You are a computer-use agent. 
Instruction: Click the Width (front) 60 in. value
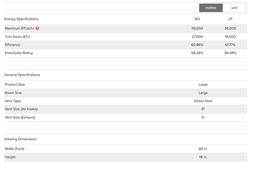[x=203, y=149]
